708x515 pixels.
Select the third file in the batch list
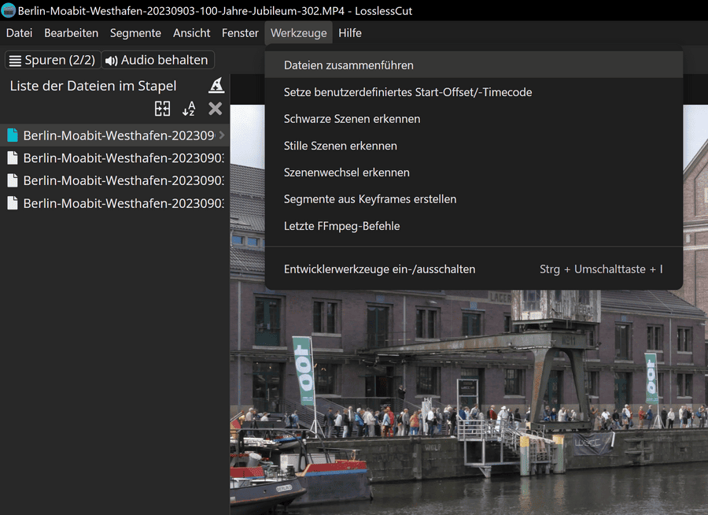pos(118,180)
